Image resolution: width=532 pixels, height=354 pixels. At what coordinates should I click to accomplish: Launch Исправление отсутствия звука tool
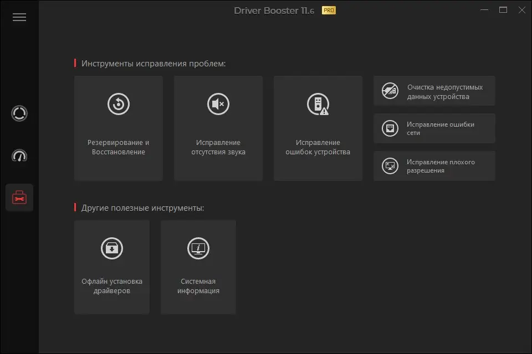click(218, 147)
